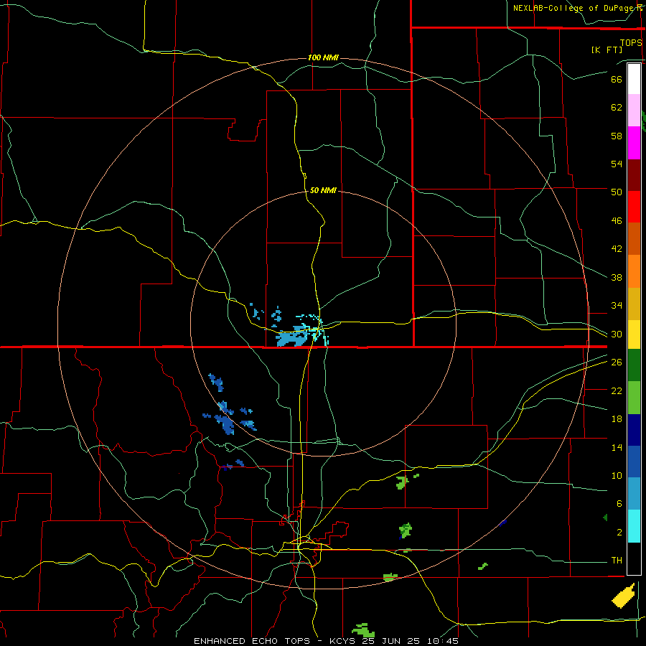Select the light green legend swatch
Viewport: 646px width, 646px height.
634,398
